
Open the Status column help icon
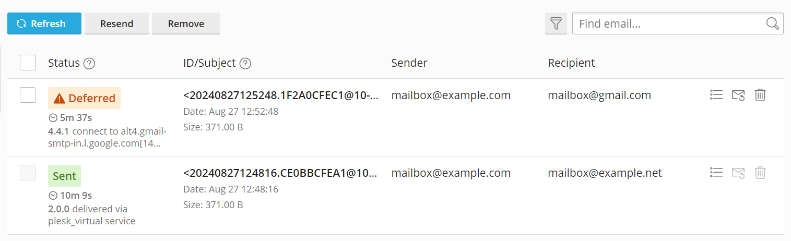[89, 64]
